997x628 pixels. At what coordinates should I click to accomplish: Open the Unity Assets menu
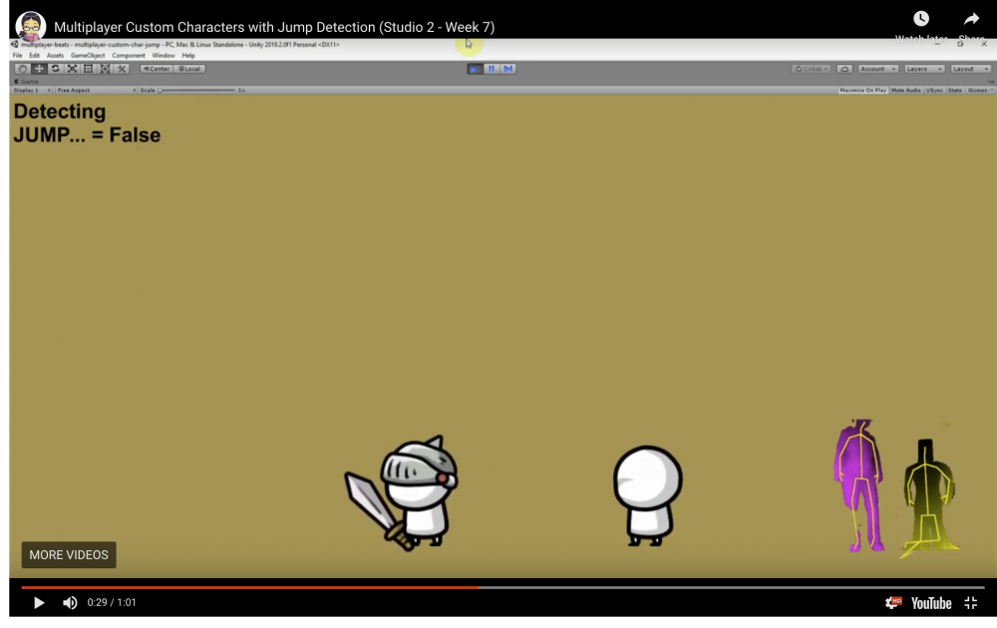(55, 55)
